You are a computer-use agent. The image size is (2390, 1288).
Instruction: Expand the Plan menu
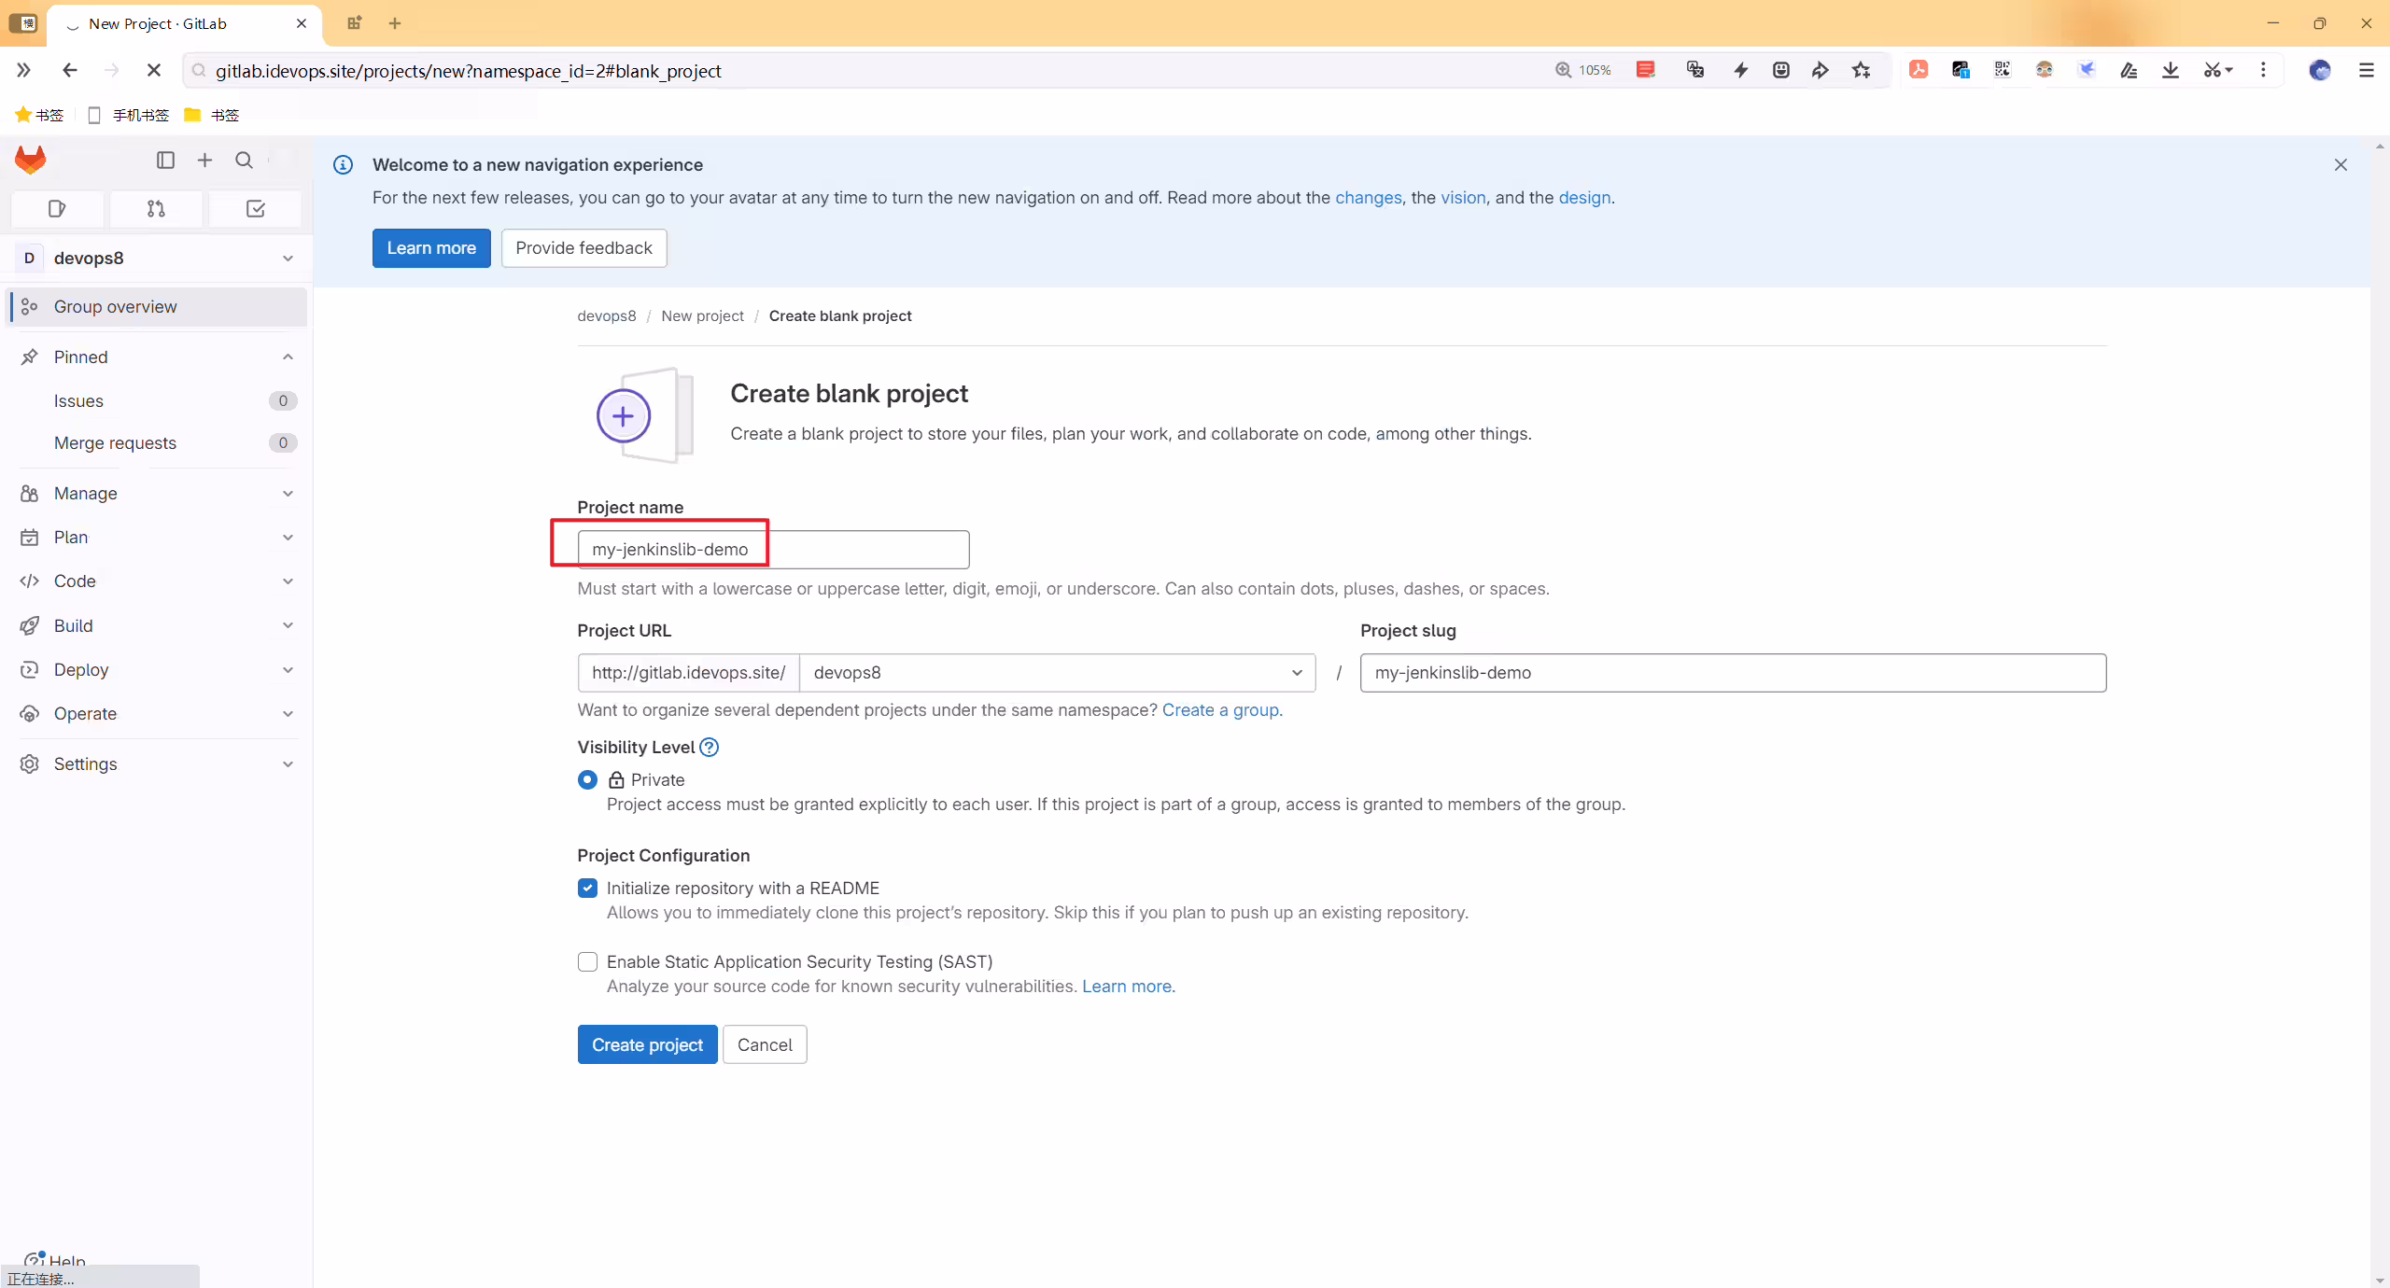[x=157, y=538]
